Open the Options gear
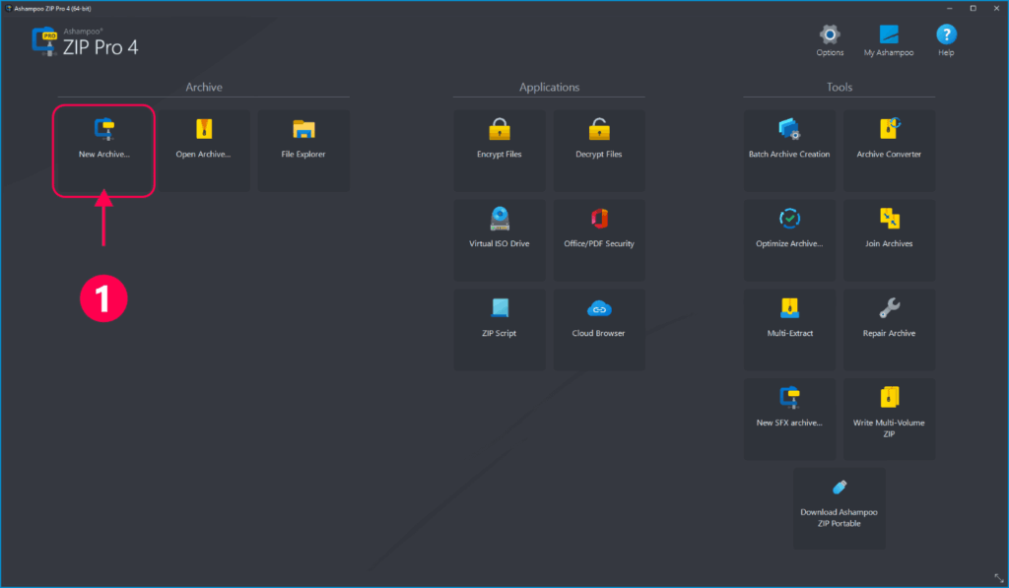Viewport: 1009px width, 588px height. (830, 40)
